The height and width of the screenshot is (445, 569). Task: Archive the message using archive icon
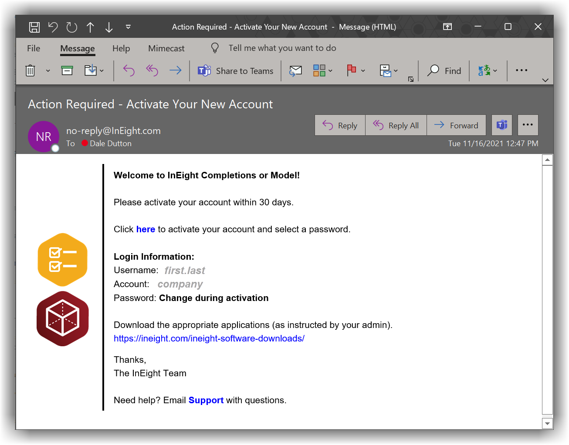67,70
